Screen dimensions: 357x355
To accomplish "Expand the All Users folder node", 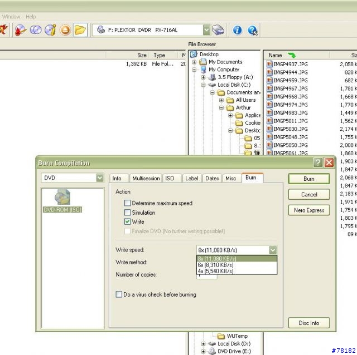I will [221, 100].
